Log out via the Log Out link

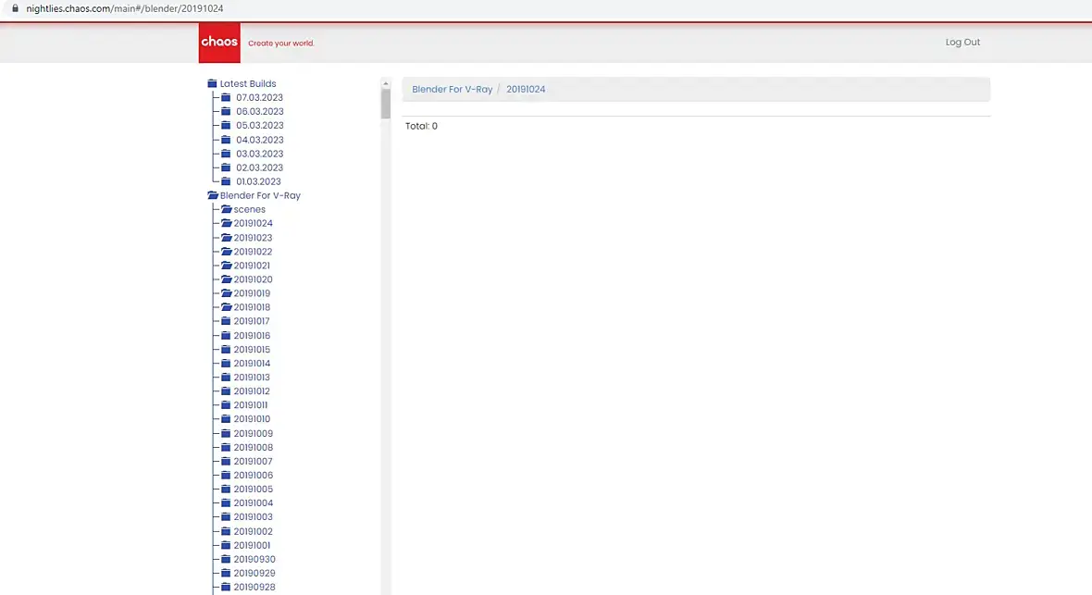click(962, 43)
